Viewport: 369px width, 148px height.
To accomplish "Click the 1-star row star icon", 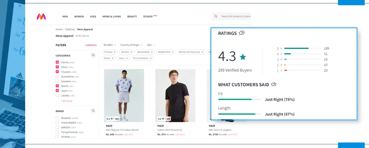I will [x=281, y=71].
